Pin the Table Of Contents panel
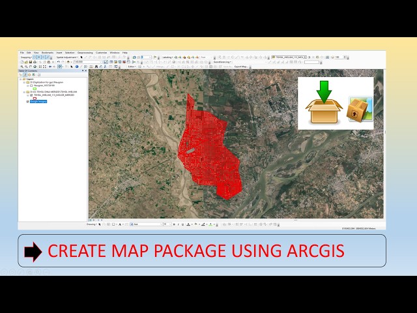Viewport: 417px width, 313px height. [x=83, y=70]
